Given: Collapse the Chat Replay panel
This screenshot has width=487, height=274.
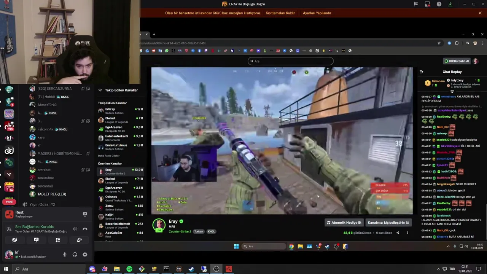Looking at the screenshot, I should tap(421, 72).
